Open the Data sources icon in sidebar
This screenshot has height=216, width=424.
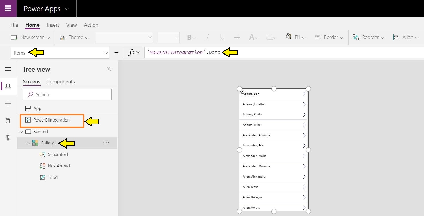coord(8,120)
